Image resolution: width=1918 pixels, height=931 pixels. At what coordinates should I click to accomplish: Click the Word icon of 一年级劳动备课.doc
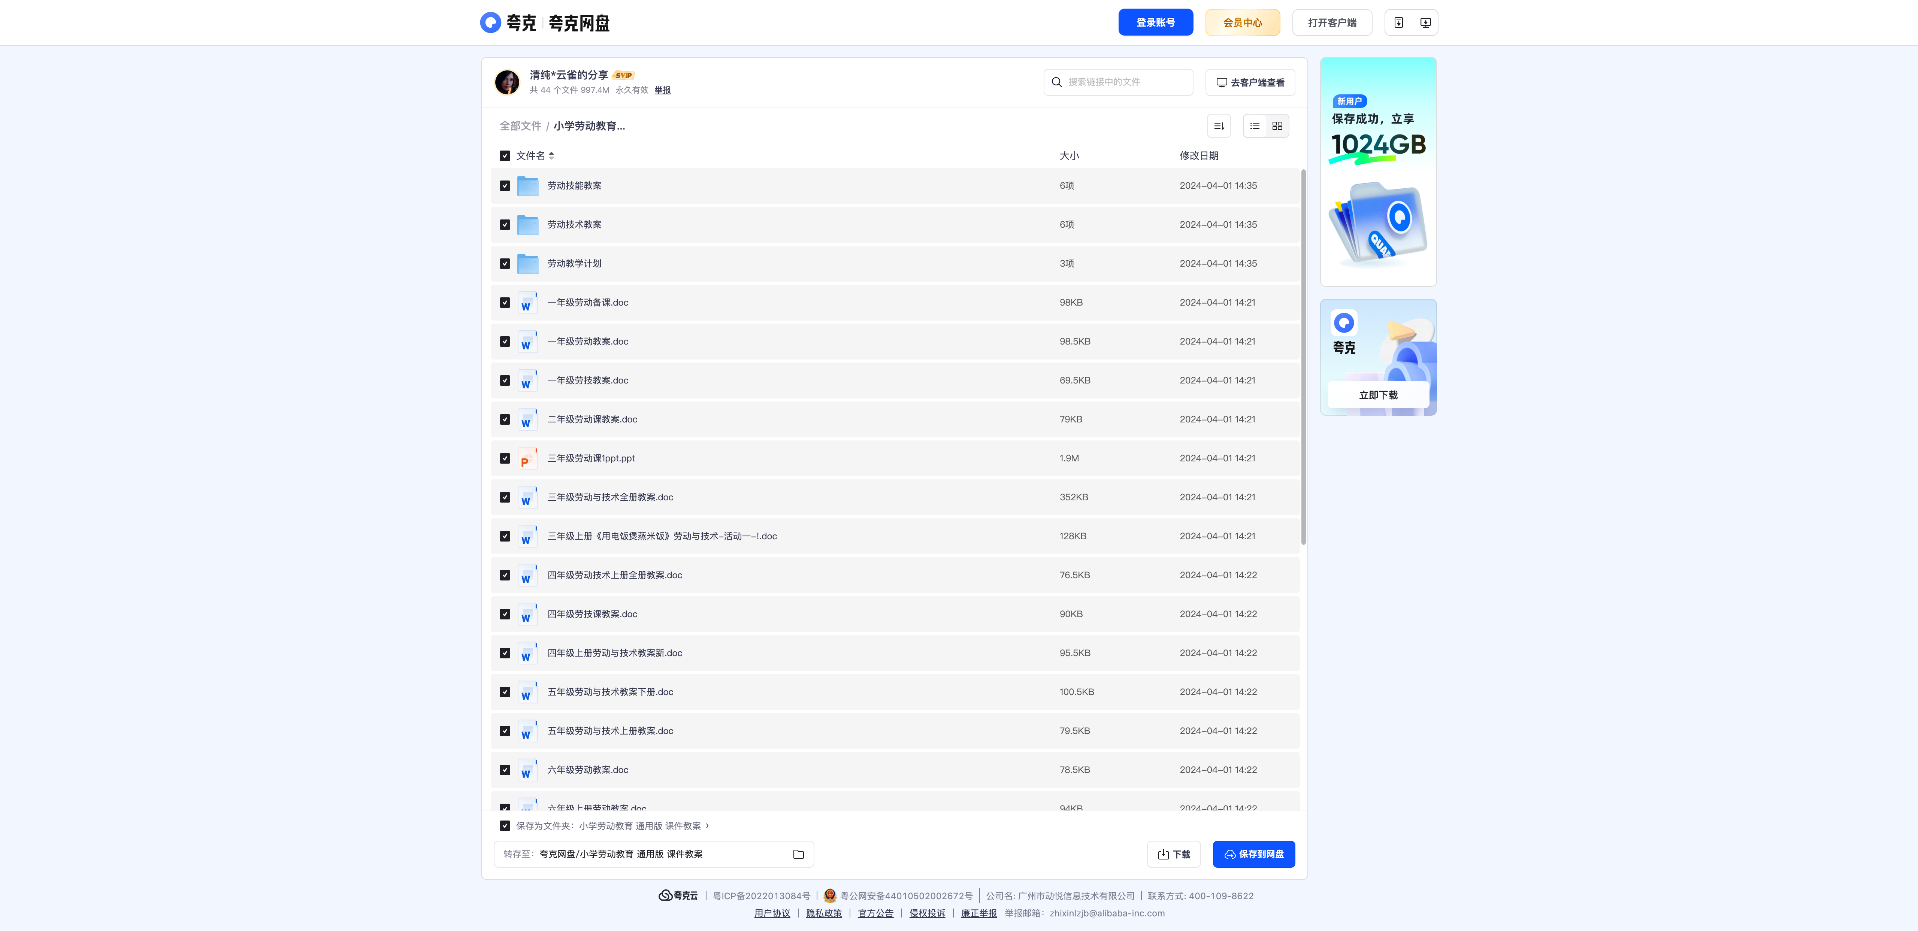coord(528,303)
